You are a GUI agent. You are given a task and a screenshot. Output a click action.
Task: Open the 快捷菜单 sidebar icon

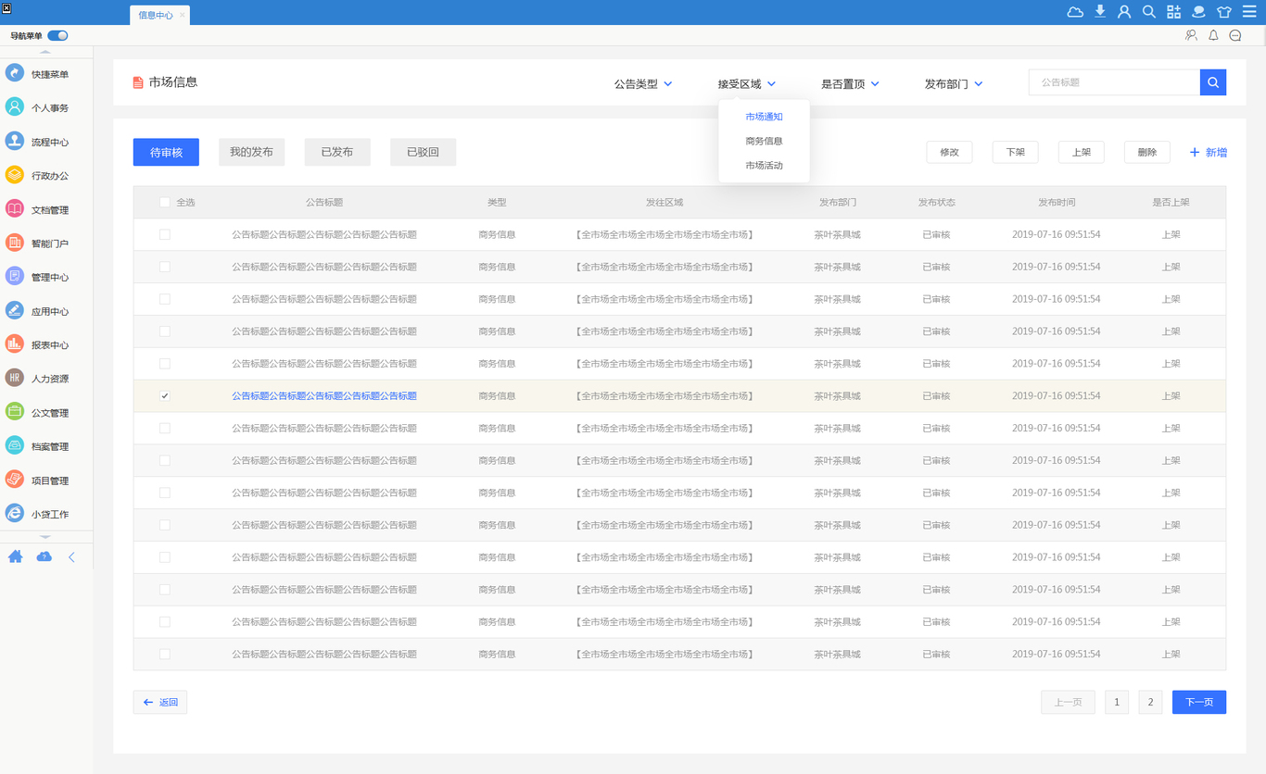15,74
